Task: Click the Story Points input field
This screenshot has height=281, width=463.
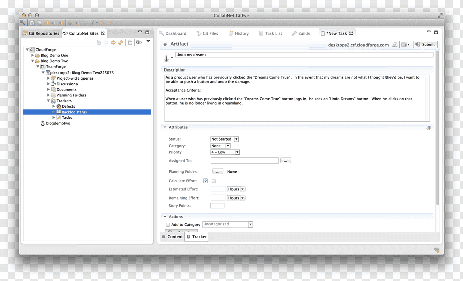Action: [217, 206]
